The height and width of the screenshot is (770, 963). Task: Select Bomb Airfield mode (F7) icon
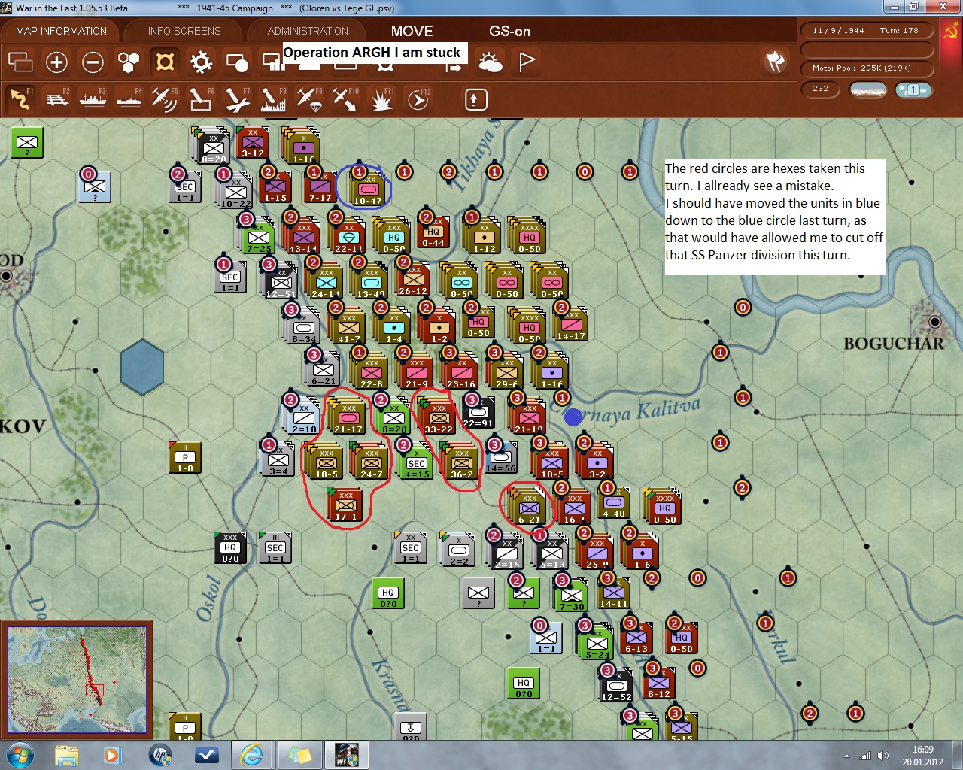point(236,99)
